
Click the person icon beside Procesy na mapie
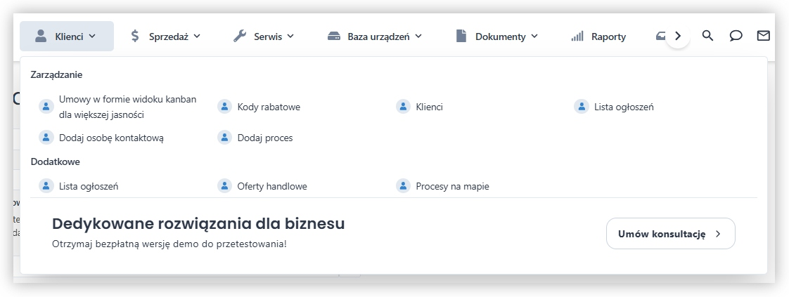point(403,186)
